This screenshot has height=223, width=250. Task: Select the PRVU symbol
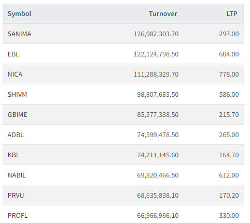[x=16, y=196]
